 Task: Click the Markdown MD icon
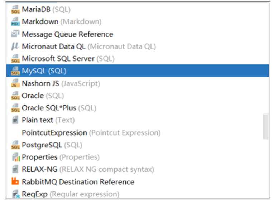[15, 22]
